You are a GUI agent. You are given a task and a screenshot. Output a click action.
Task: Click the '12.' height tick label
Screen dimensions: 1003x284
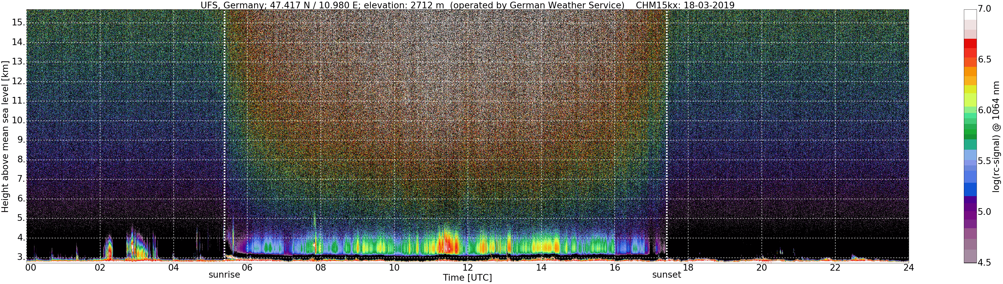click(18, 81)
